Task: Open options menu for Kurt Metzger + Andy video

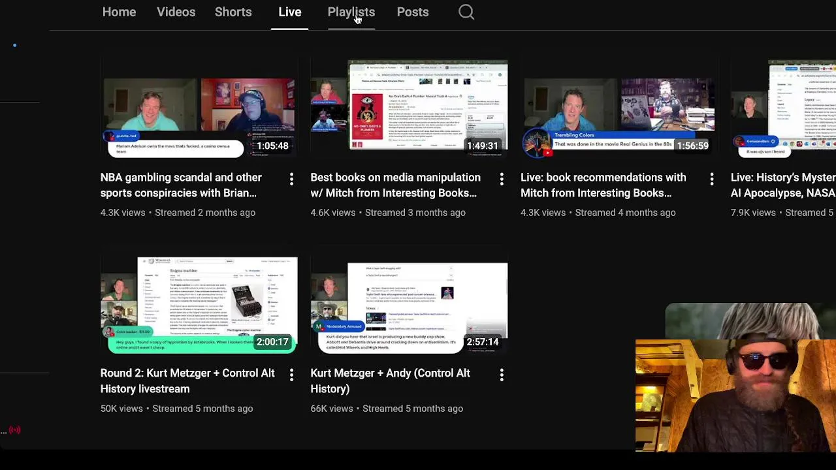Action: pos(502,374)
